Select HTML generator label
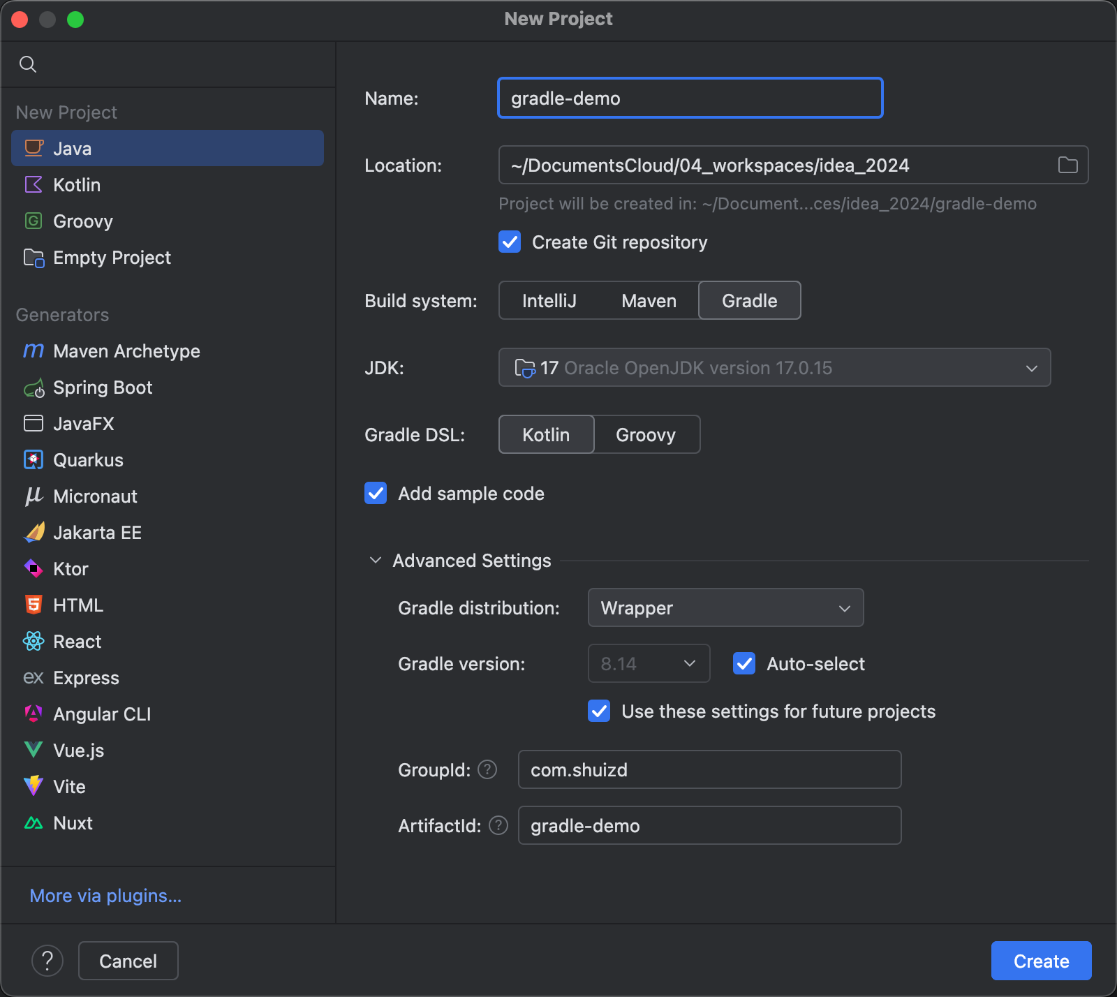This screenshot has width=1117, height=997. coord(78,605)
